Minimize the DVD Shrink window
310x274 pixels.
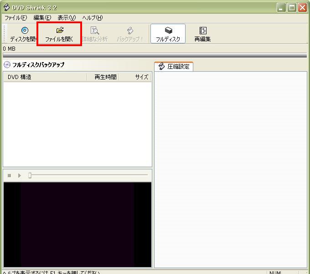281,8
